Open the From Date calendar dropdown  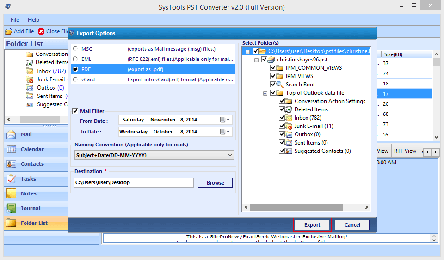click(225, 120)
